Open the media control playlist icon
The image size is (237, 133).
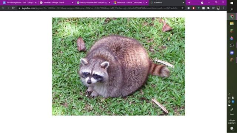(213, 8)
